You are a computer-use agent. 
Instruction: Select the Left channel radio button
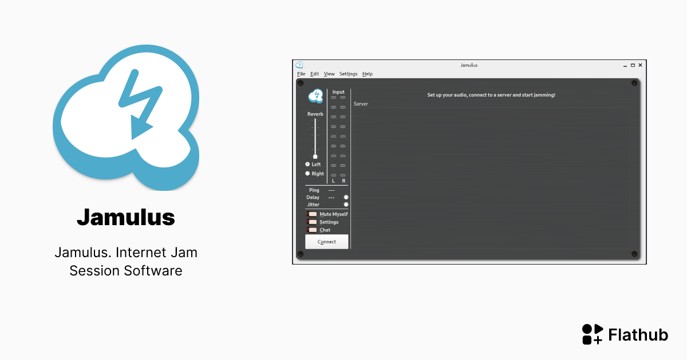(x=307, y=165)
